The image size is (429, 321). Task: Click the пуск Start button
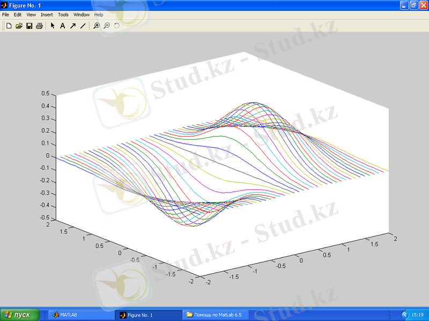tap(20, 315)
